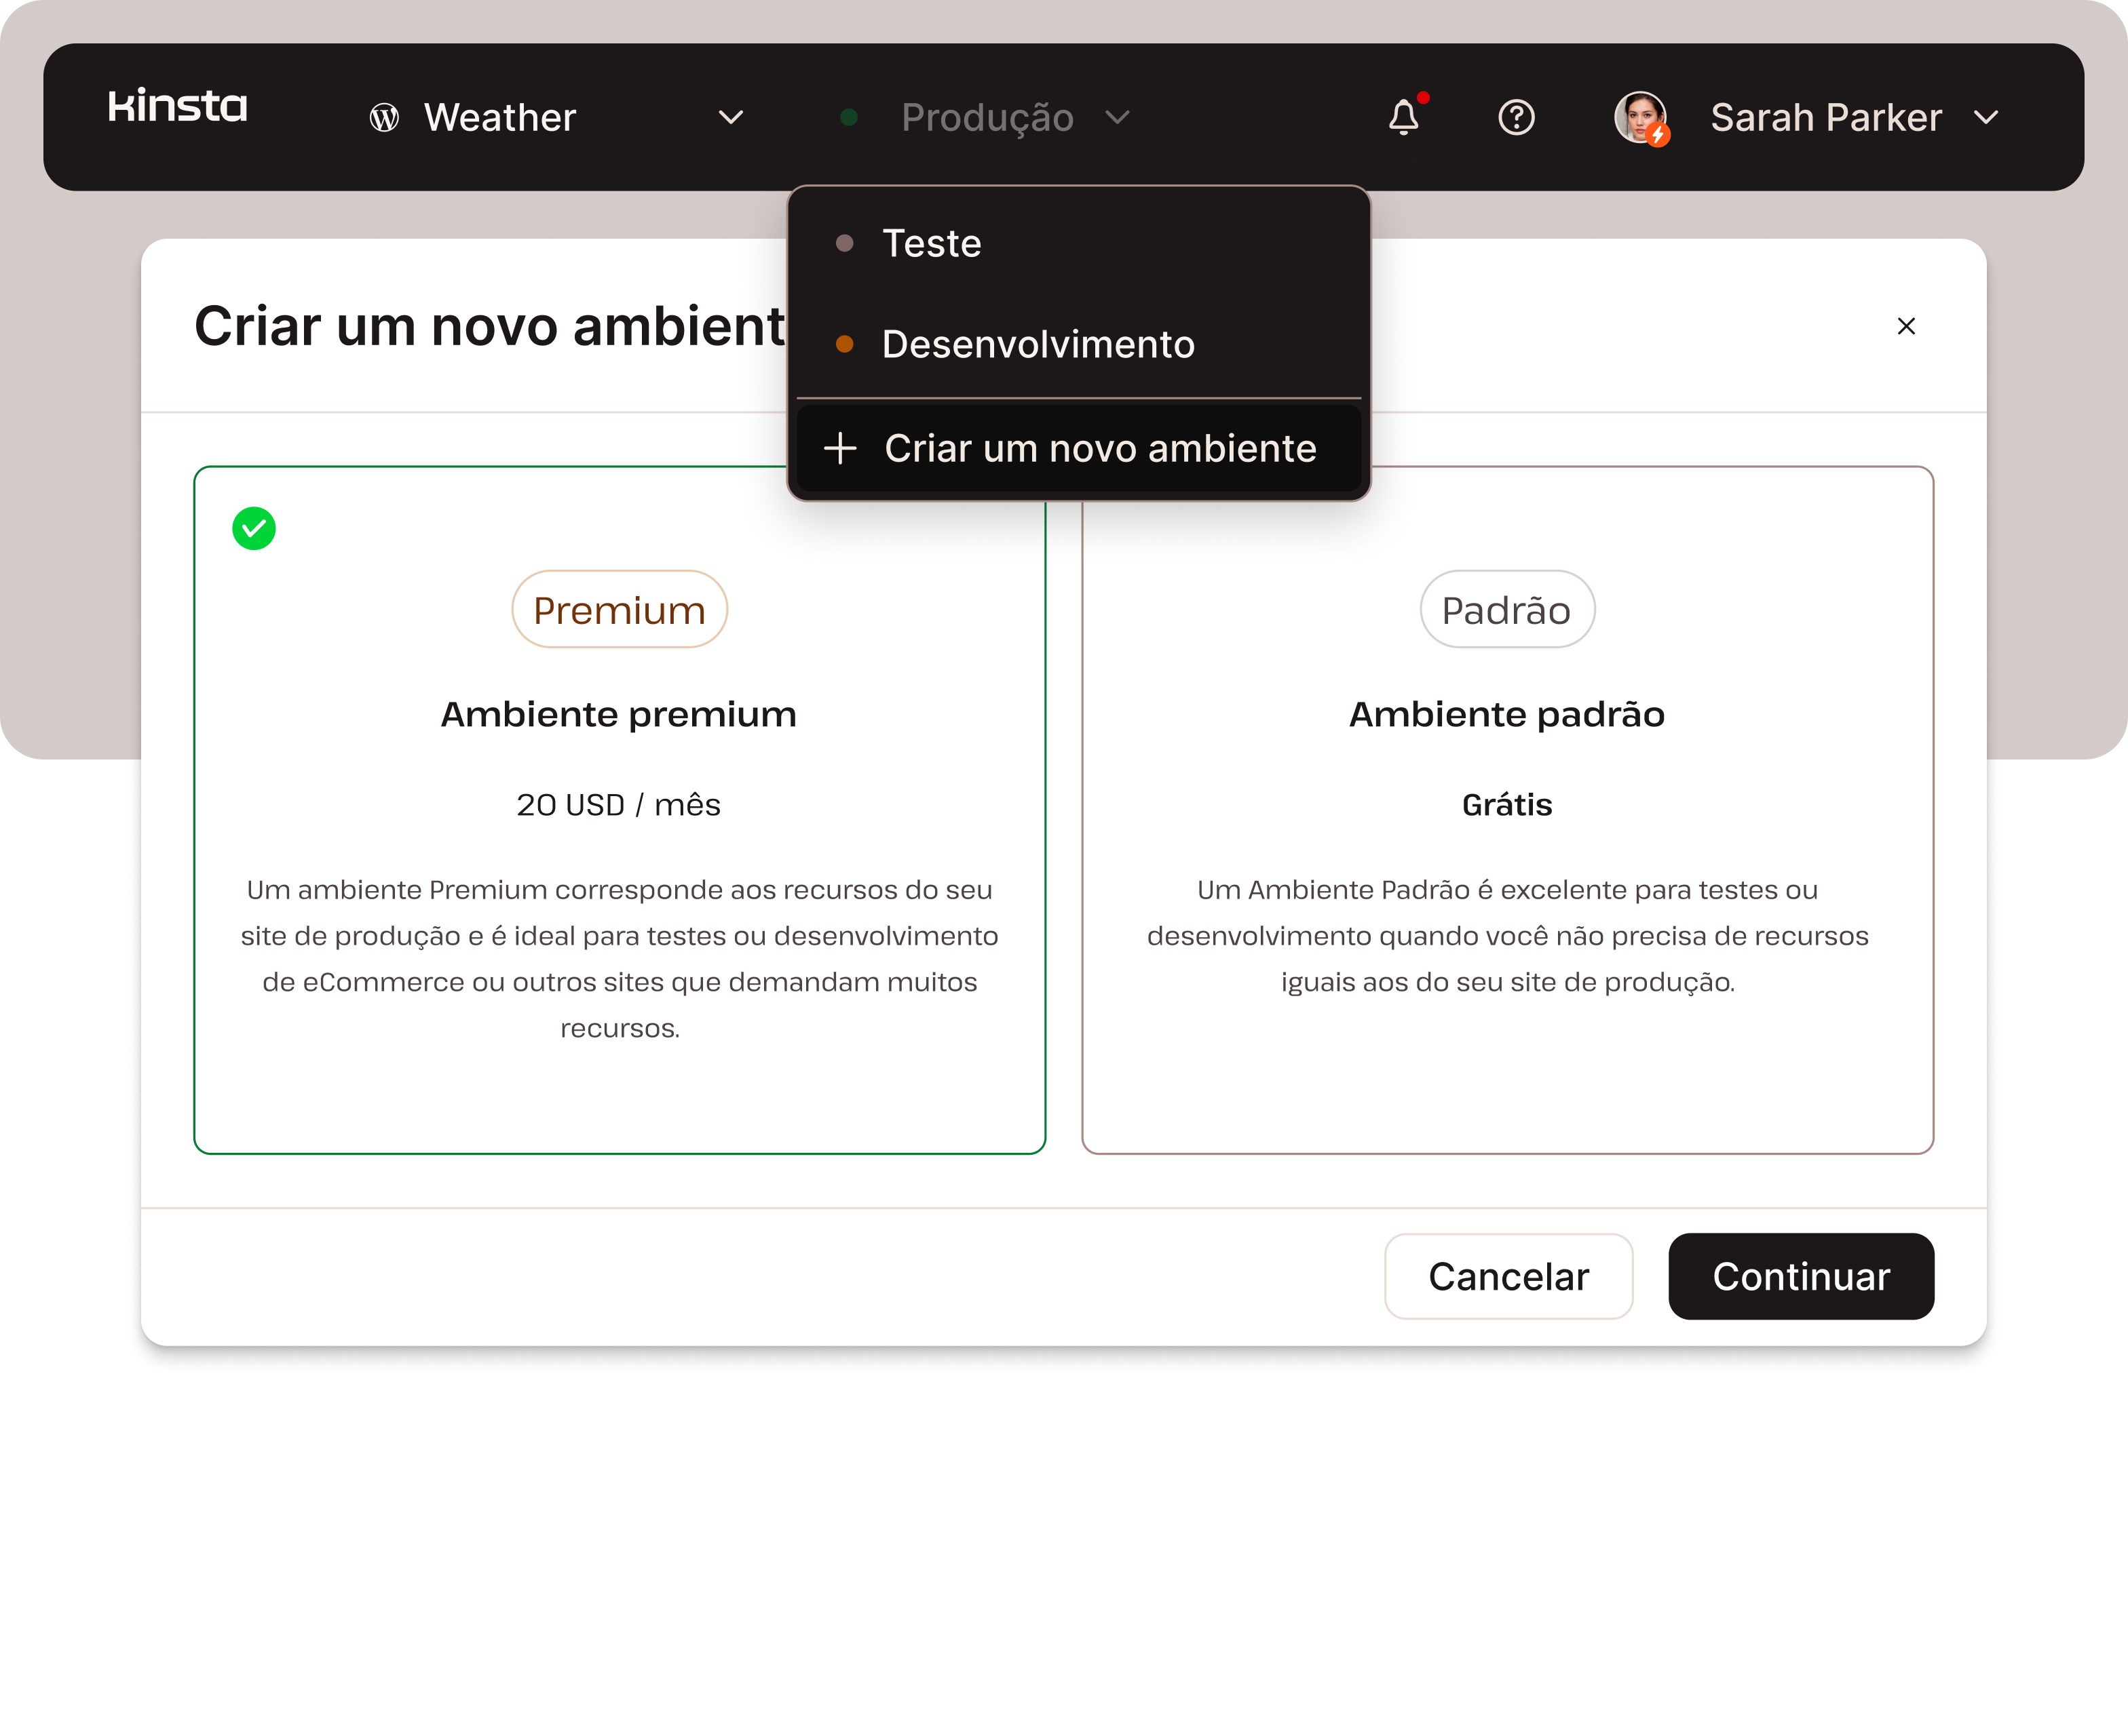Image resolution: width=2128 pixels, height=1736 pixels.
Task: Click the green checkmark on Premium card
Action: click(254, 528)
